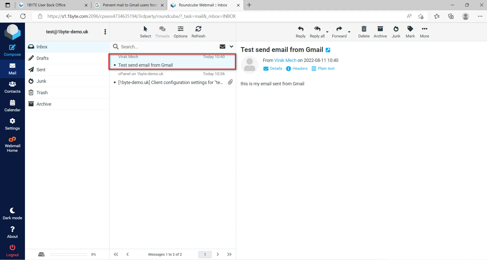487x260 pixels.
Task: Go to cPanel Webmail Home
Action: click(12, 144)
